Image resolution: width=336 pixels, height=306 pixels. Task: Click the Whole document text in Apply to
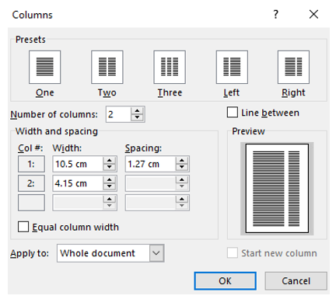pyautogui.click(x=97, y=253)
